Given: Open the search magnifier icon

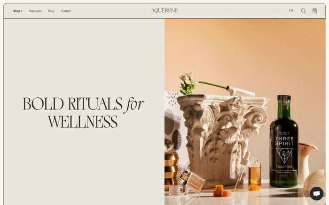Looking at the screenshot, I should click(x=303, y=11).
